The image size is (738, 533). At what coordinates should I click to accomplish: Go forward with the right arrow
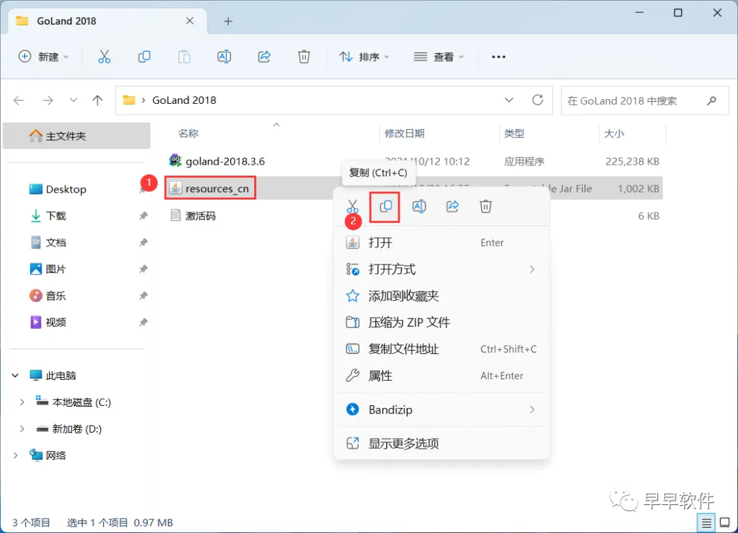click(48, 100)
